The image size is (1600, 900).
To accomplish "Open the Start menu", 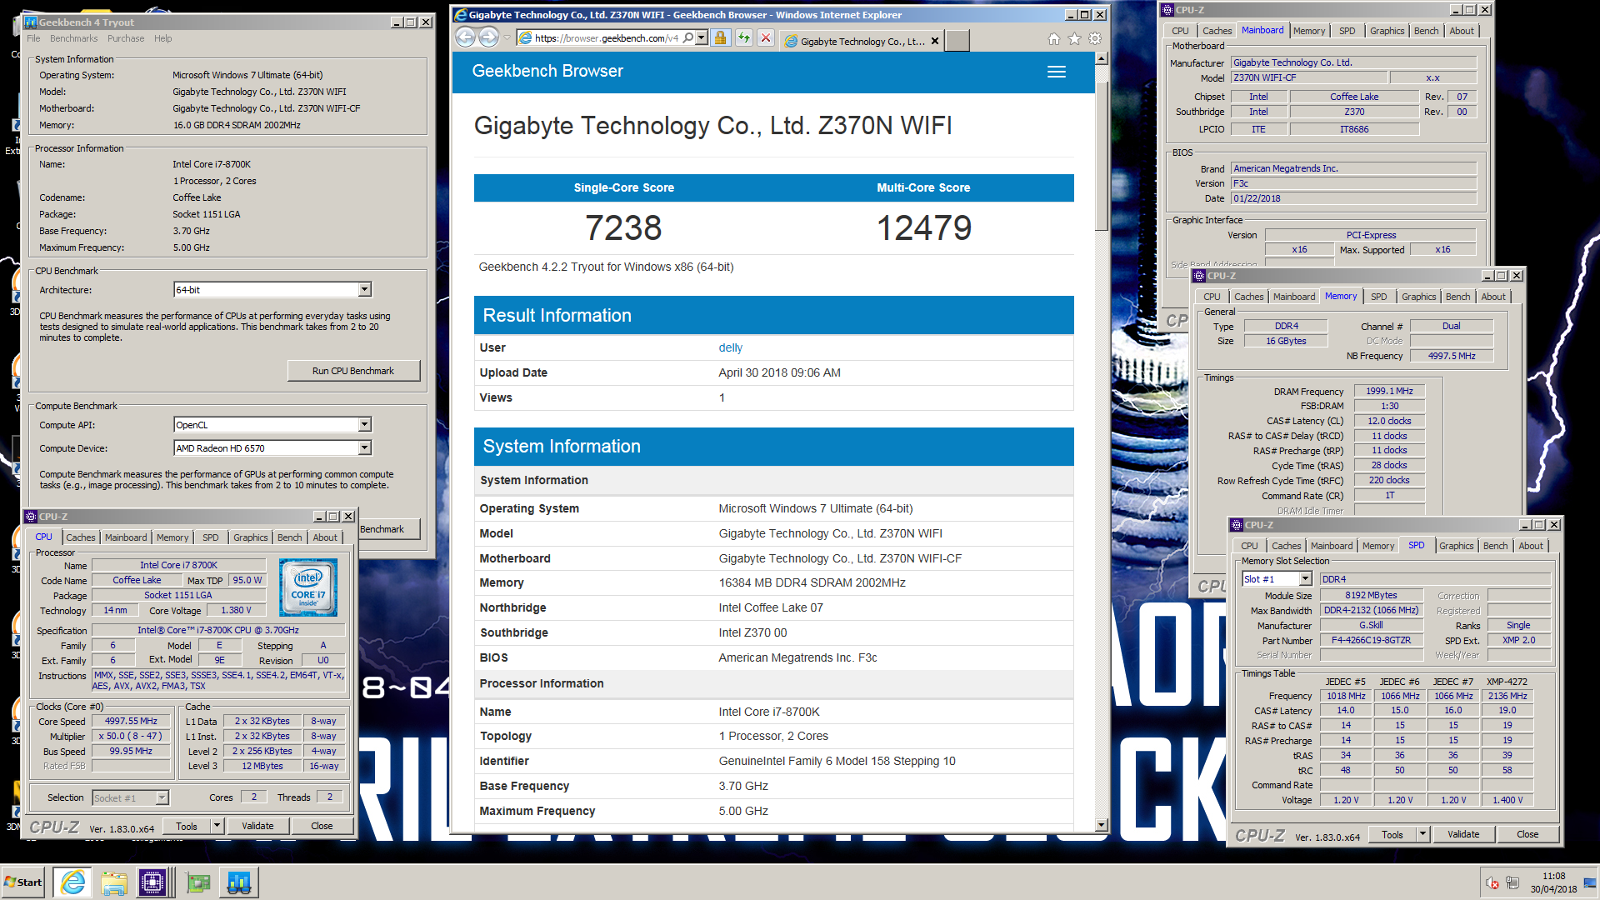I will pos(23,882).
